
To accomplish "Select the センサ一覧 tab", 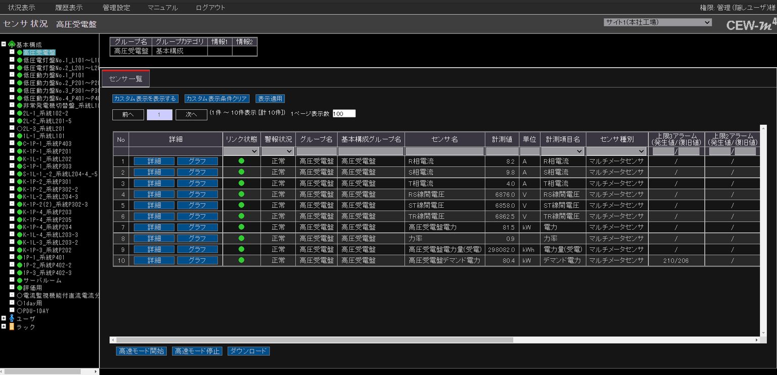I will coord(126,79).
